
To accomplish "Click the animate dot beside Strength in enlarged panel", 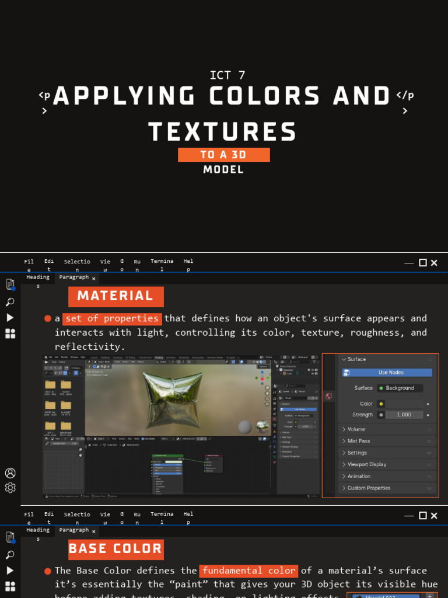I will coord(428,415).
